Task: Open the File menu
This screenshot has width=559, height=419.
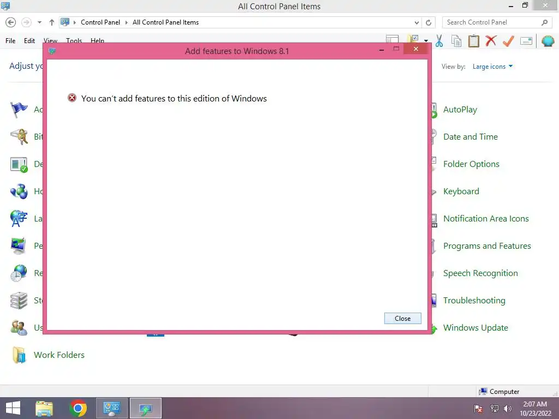Action: 10,40
